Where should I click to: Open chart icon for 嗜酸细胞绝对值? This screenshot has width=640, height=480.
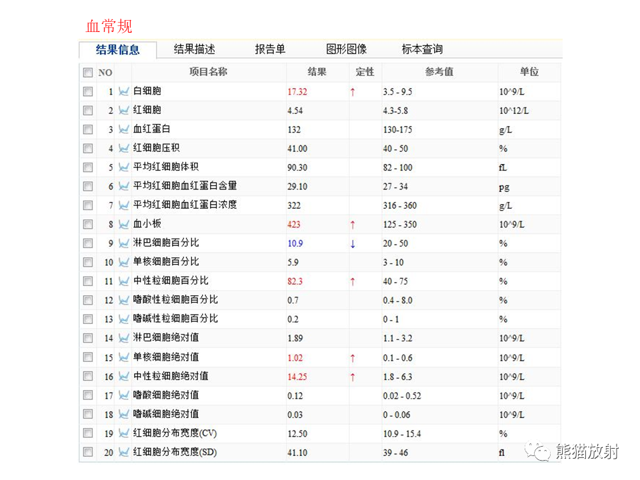(x=124, y=395)
